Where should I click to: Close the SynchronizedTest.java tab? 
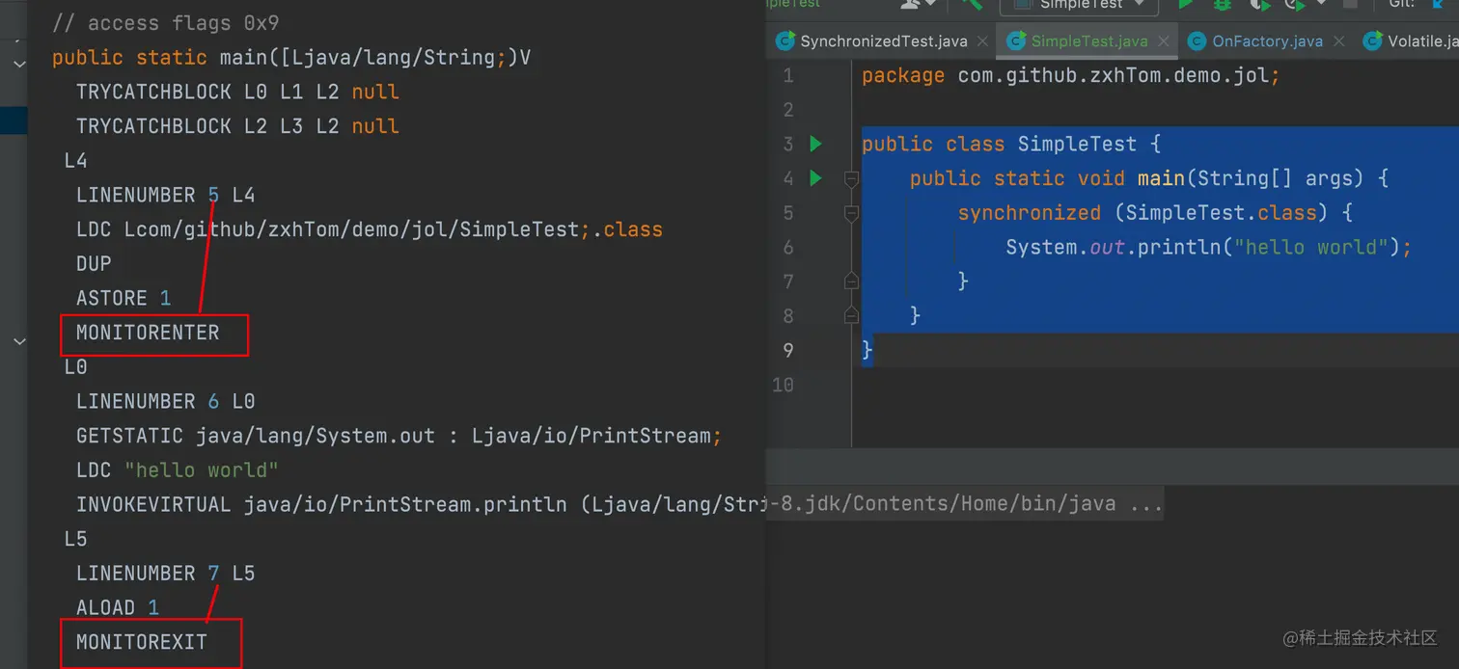(x=982, y=41)
